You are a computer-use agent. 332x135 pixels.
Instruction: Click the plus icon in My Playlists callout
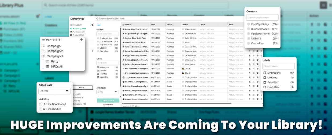[x=81, y=40]
